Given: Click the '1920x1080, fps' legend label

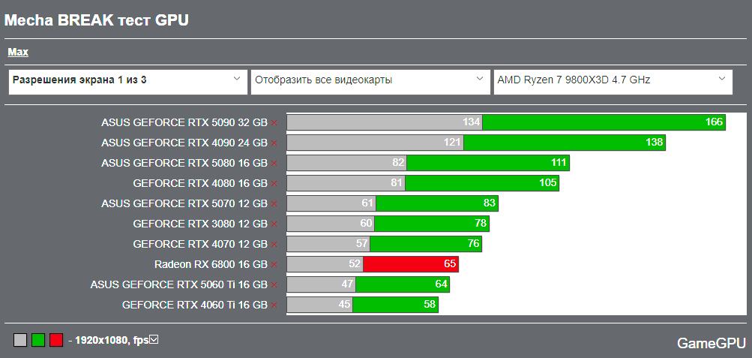Looking at the screenshot, I should [x=112, y=341].
